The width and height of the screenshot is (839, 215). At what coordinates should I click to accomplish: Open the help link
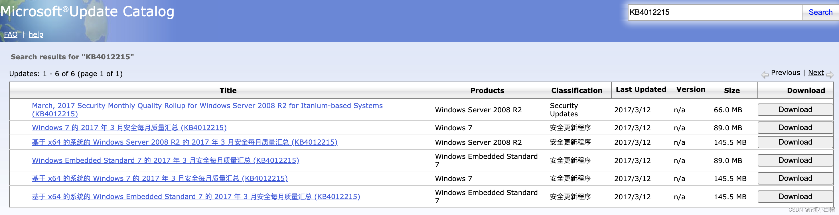(x=36, y=35)
